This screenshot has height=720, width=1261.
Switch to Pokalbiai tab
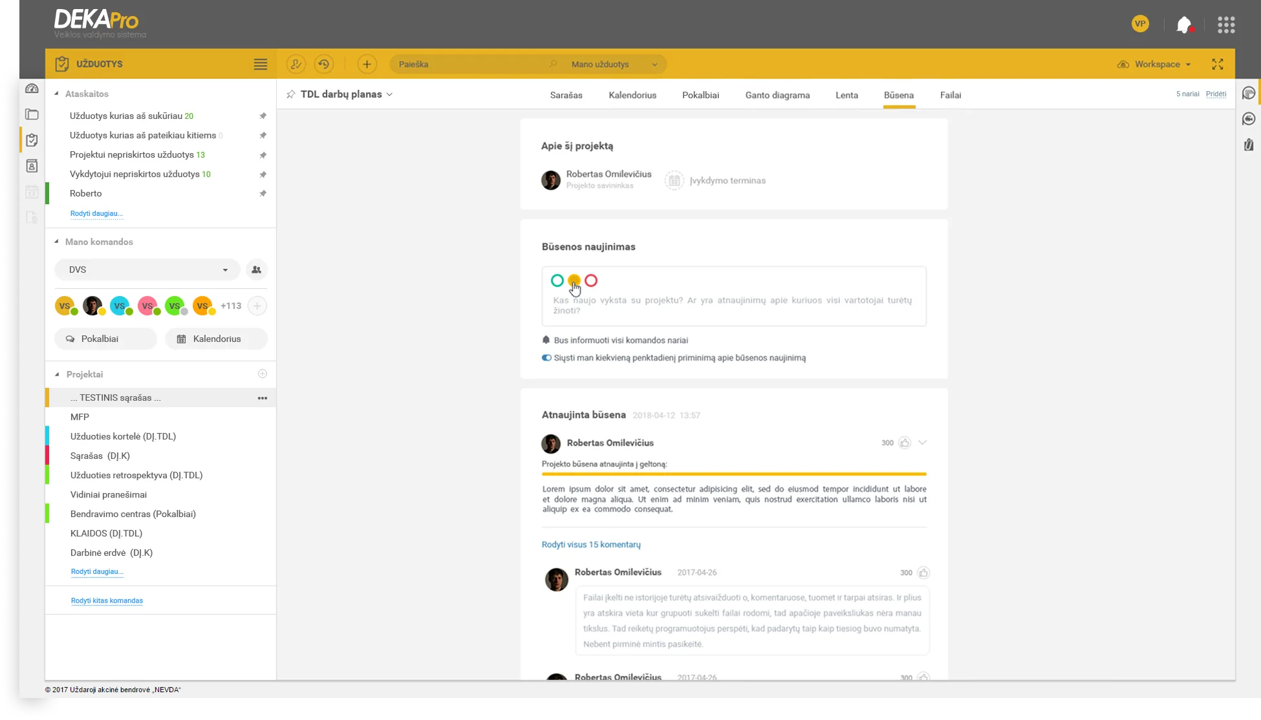tap(700, 95)
